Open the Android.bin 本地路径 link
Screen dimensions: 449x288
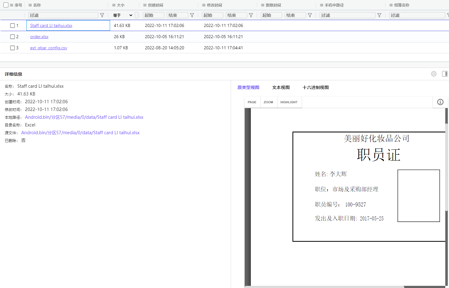tap(84, 117)
